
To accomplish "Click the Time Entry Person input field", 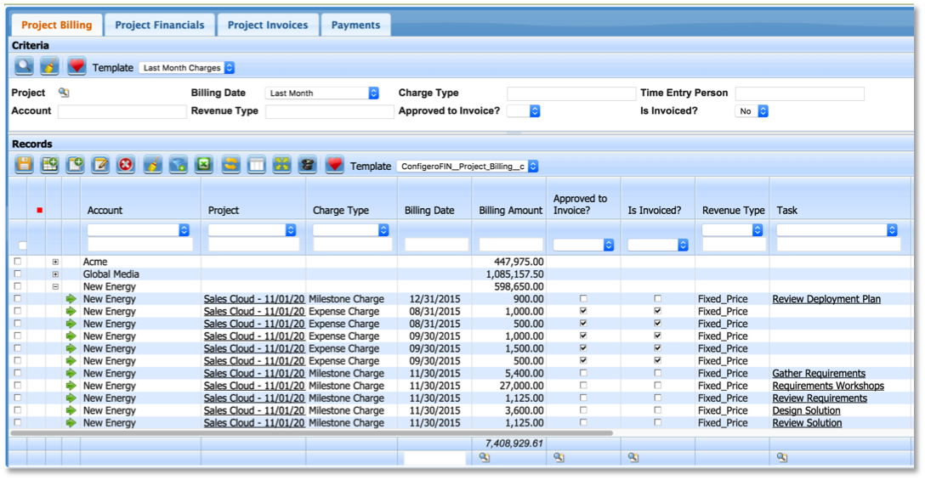I will click(x=799, y=93).
